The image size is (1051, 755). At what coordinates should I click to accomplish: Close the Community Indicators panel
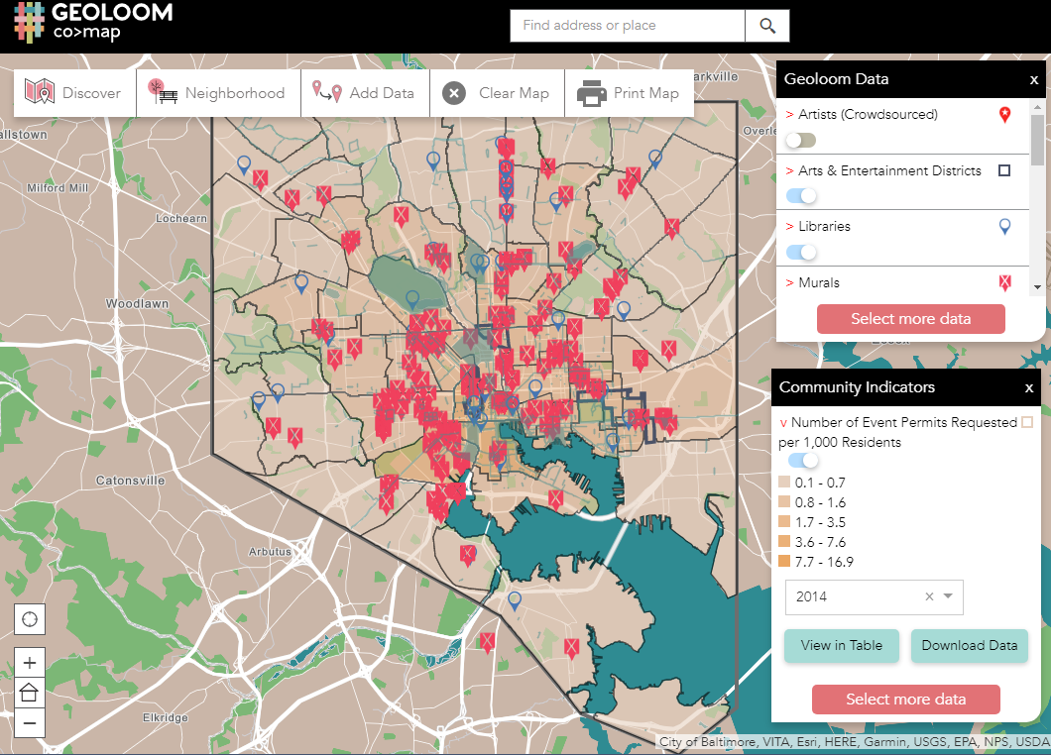coord(1028,387)
